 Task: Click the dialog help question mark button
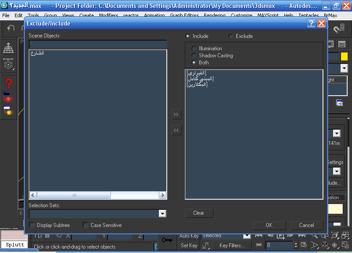311,23
